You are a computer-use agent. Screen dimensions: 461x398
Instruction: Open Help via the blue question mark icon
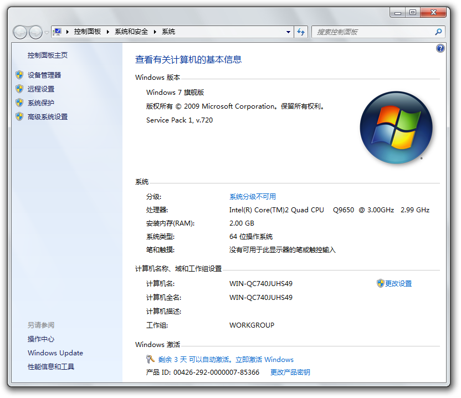[440, 48]
